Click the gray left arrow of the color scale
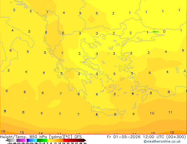The image size is (187, 144). click(6, 140)
